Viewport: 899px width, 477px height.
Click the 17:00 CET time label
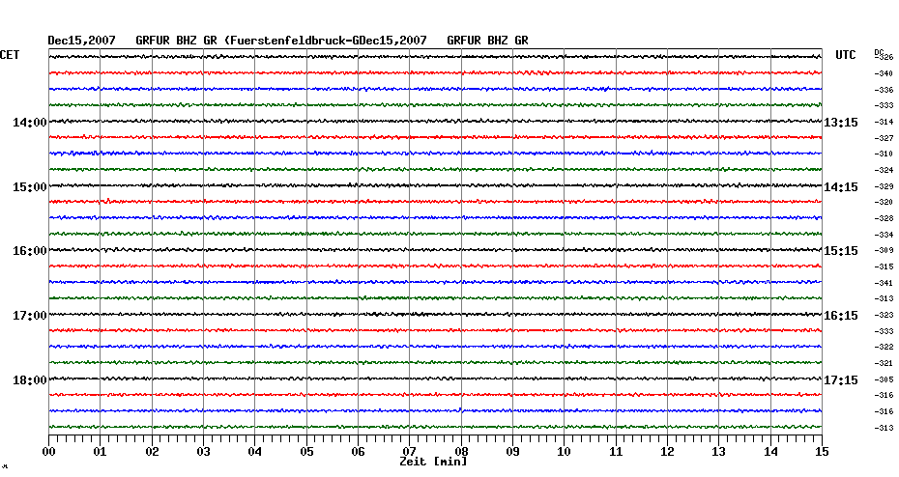click(x=30, y=316)
